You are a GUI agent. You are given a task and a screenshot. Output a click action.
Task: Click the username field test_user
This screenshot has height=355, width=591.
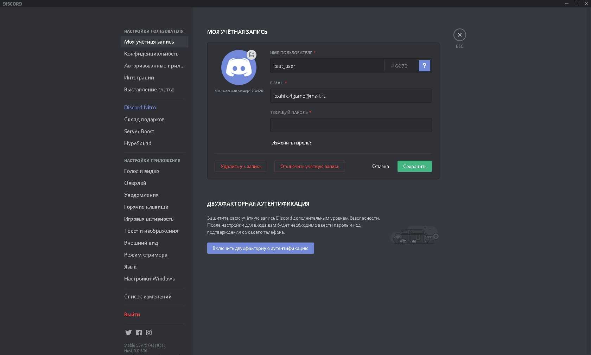327,66
